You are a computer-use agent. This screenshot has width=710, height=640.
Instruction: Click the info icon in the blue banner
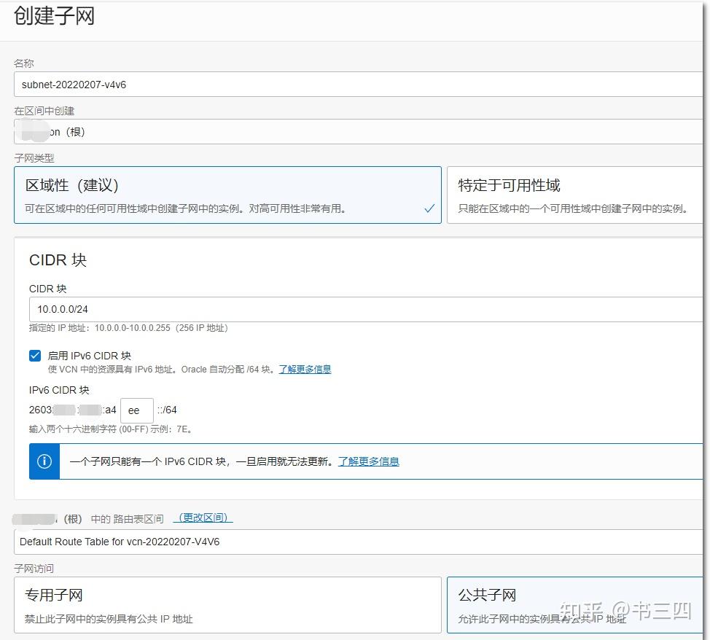44,461
